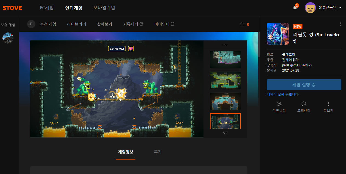Open the 커뮤니티 chat bubble icon

click(x=279, y=104)
